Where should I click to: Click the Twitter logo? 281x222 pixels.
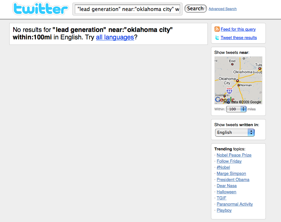(41, 9)
